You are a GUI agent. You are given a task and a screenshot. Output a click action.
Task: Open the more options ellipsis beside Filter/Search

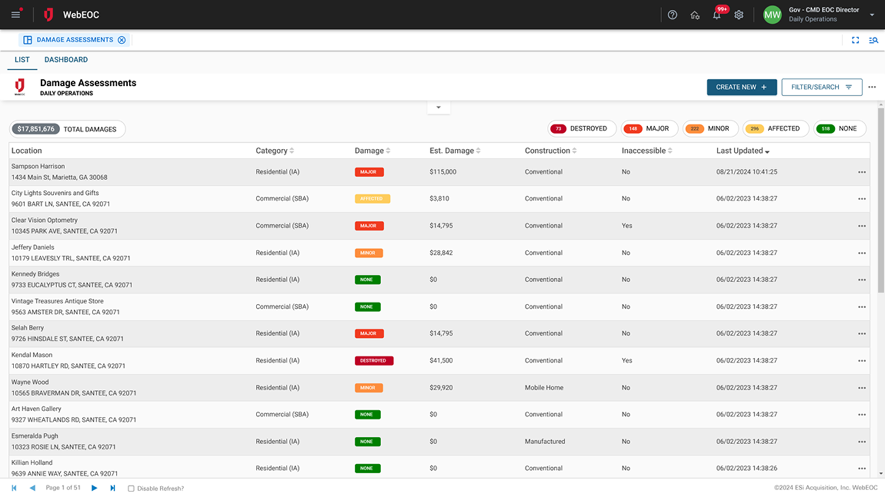(872, 87)
